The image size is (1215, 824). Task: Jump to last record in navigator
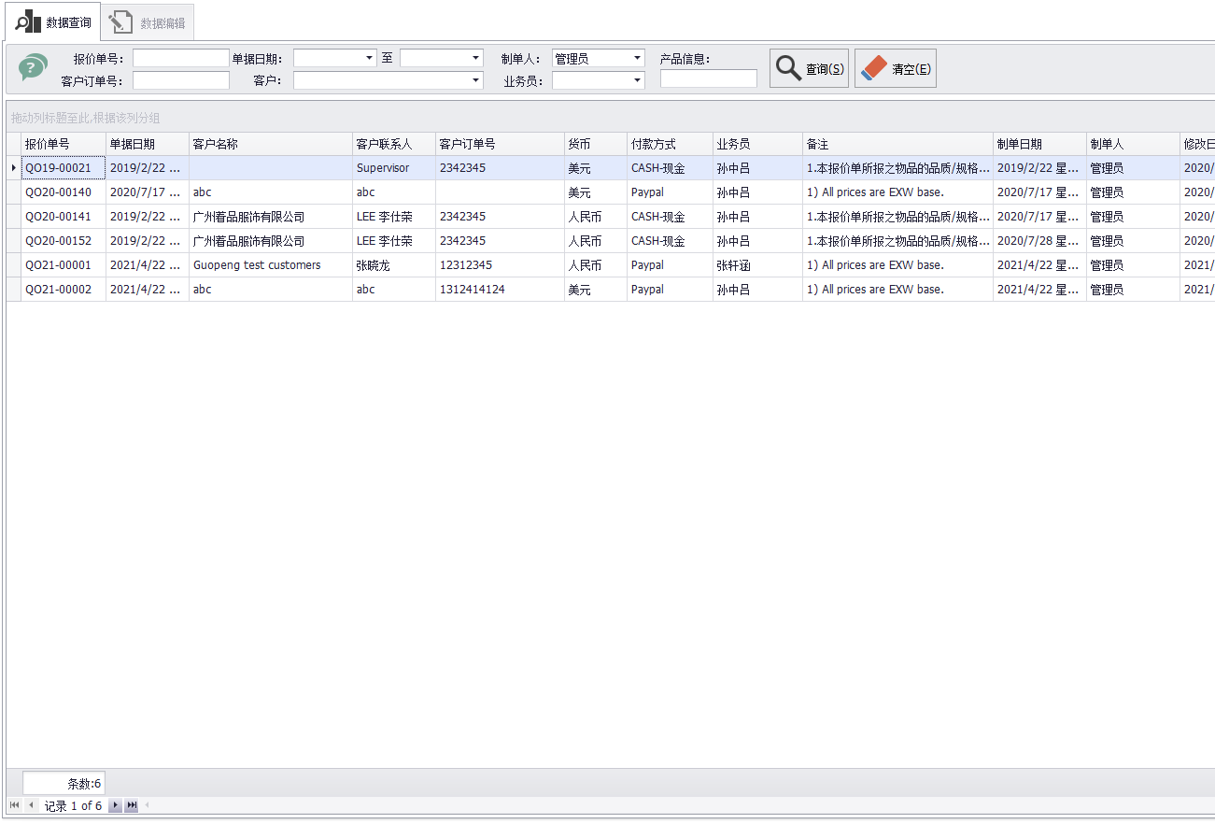pos(132,805)
